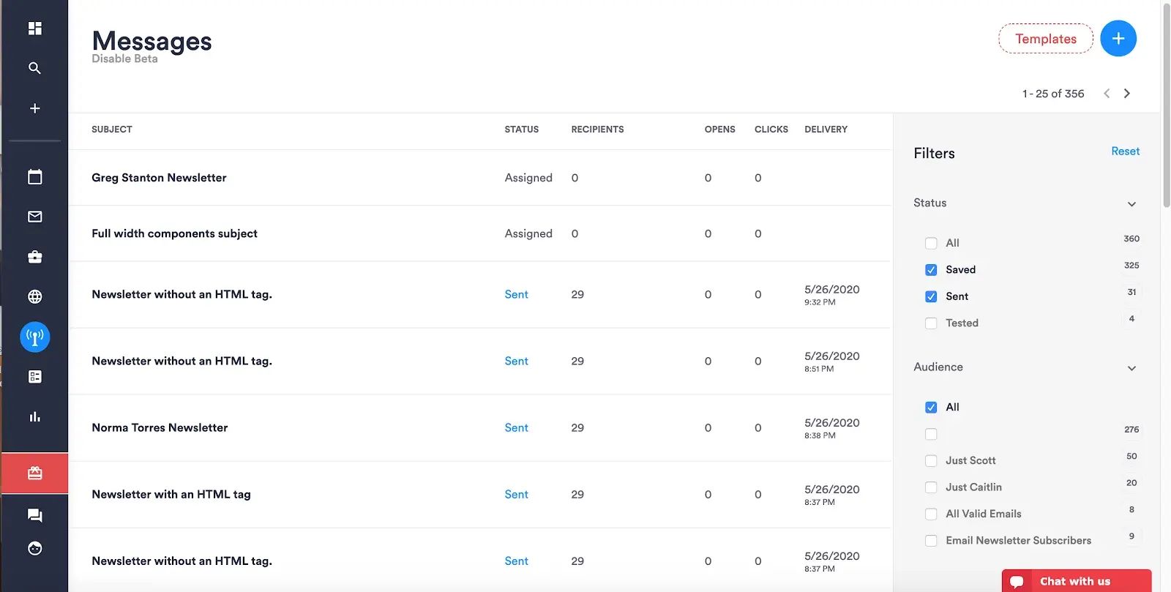Click the 1 - 25 of 356 pagination text

pos(1053,94)
